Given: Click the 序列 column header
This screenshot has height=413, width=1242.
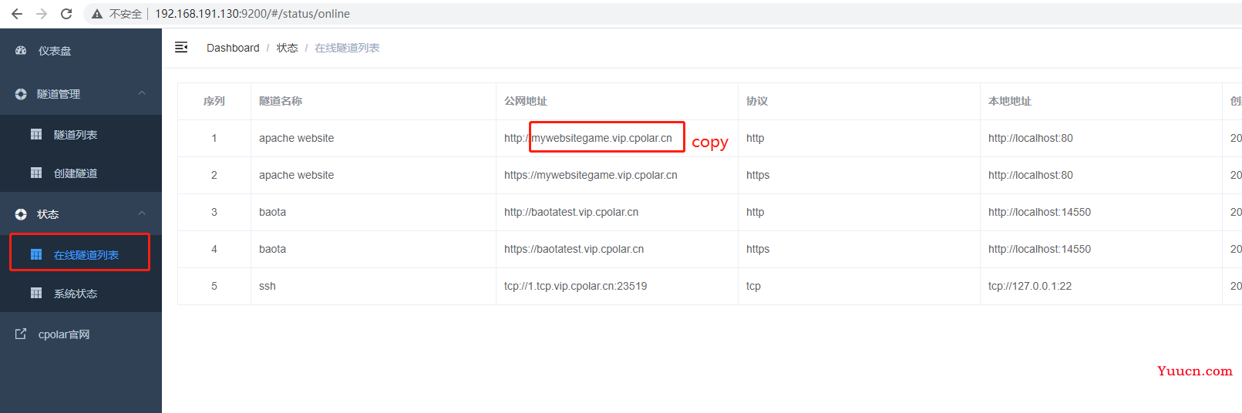Looking at the screenshot, I should (214, 101).
